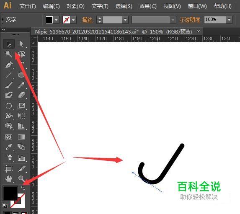Click the blue anchor point handle
This screenshot has height=214, width=240.
point(133,173)
